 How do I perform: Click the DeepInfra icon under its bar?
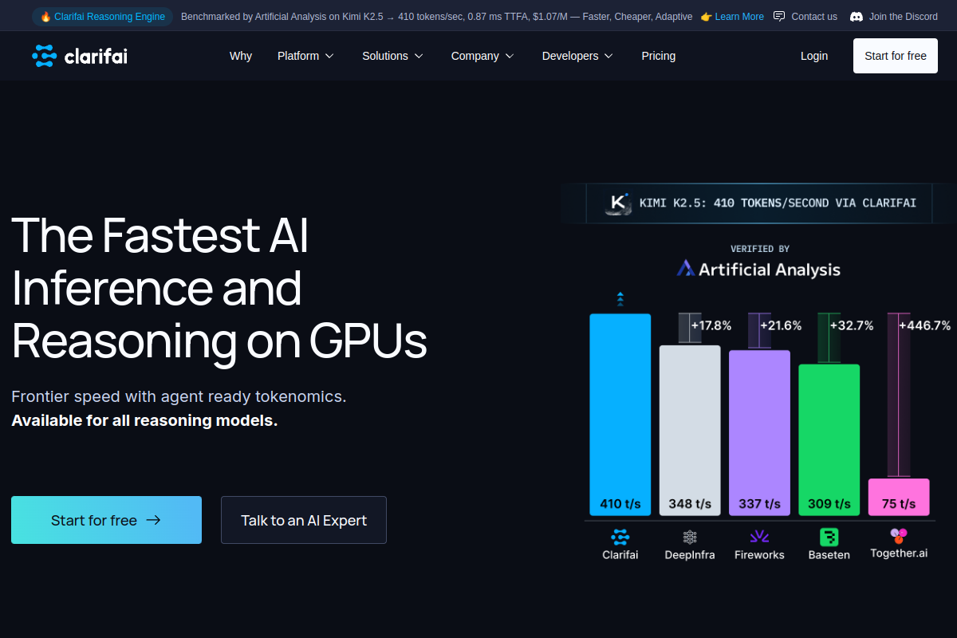[689, 536]
